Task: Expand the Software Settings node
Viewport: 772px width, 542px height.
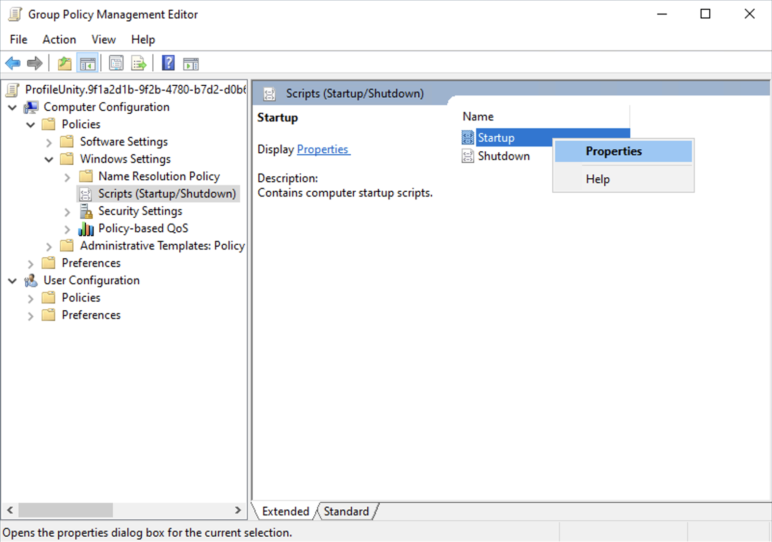Action: (x=49, y=142)
